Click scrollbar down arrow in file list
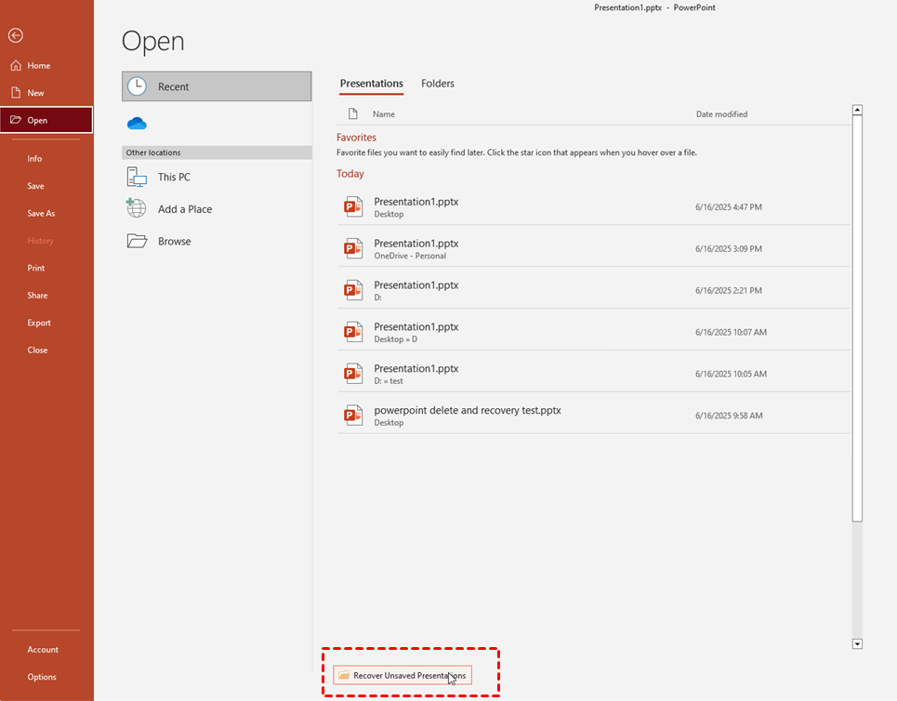Screen dimensions: 897x701 [x=857, y=643]
